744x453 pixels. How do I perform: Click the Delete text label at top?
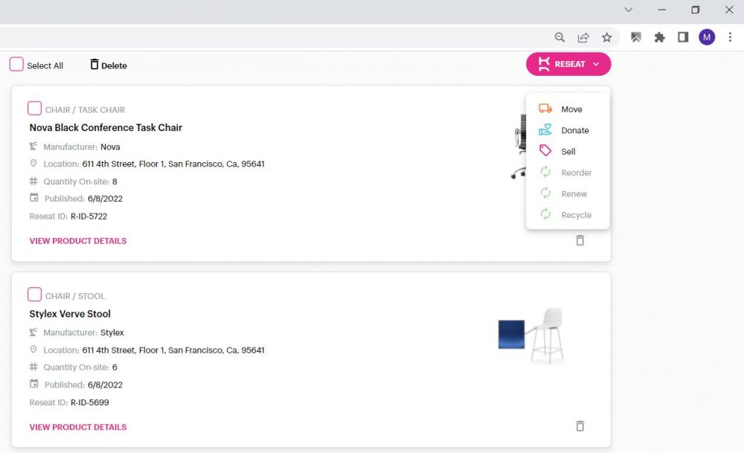[114, 66]
